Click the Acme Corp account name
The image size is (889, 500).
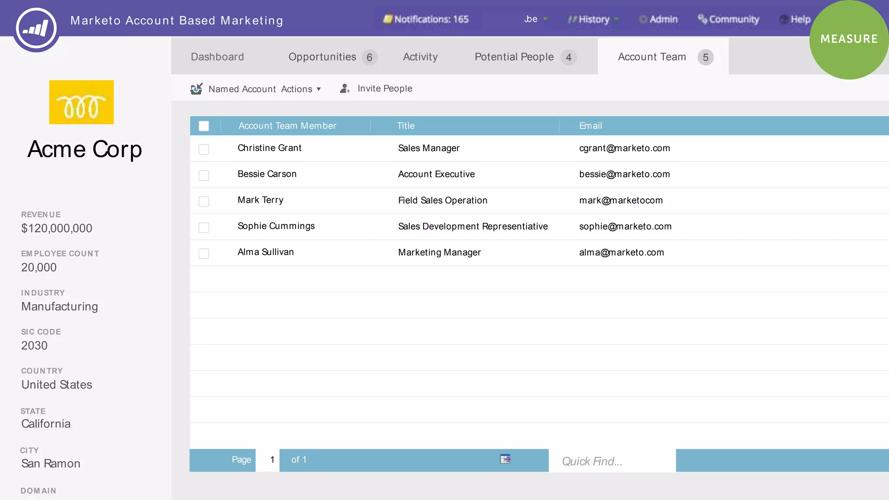coord(85,149)
